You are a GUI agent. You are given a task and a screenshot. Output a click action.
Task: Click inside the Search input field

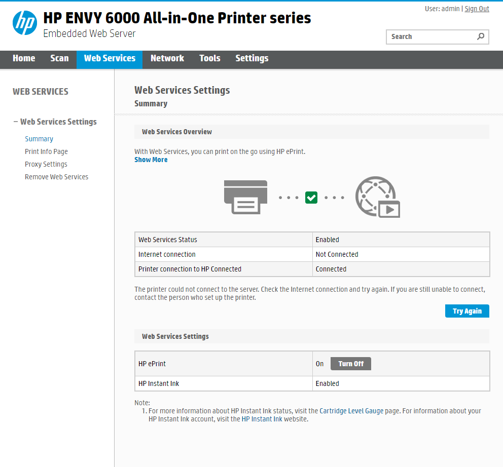(431, 37)
